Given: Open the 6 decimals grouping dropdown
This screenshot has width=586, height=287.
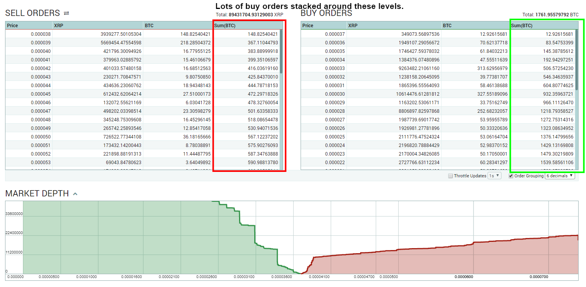Looking at the screenshot, I should point(560,176).
